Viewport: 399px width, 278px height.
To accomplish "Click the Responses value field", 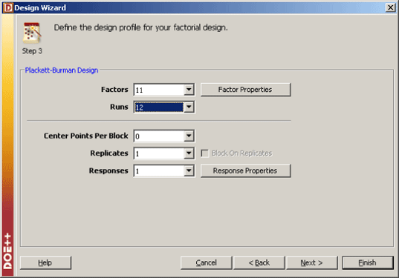I will pyautogui.click(x=159, y=171).
